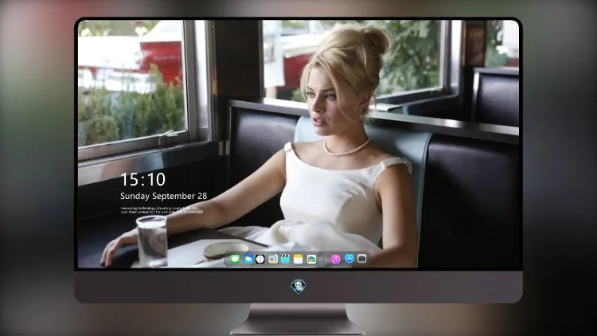Click the small tagline text below date
The height and width of the screenshot is (336, 597).
162,210
